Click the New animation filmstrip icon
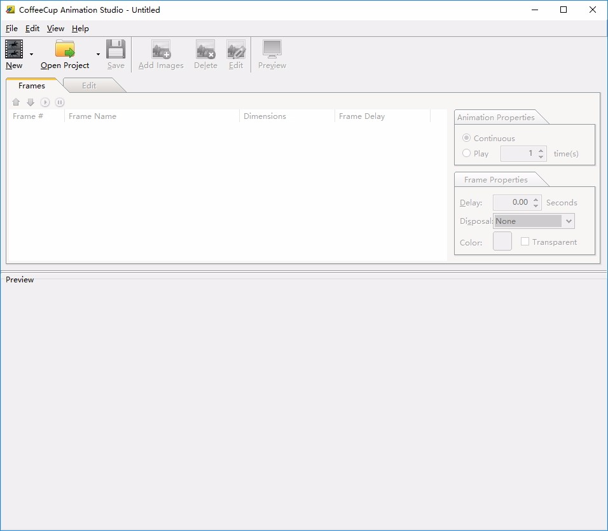This screenshot has width=608, height=531. (14, 49)
